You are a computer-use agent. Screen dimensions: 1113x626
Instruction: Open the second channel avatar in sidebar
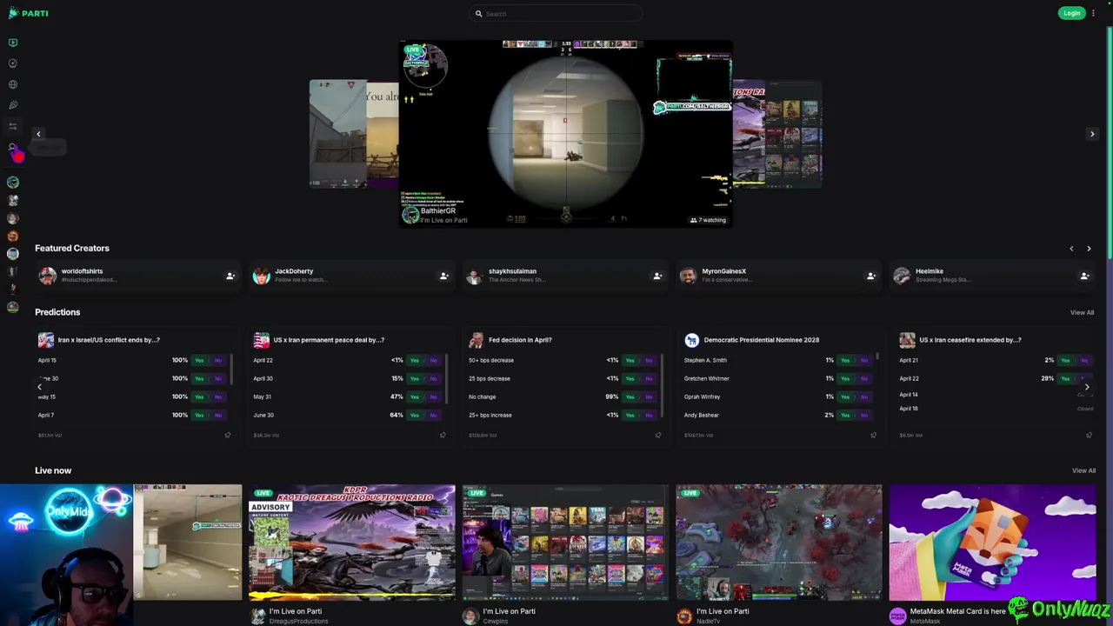[x=13, y=200]
